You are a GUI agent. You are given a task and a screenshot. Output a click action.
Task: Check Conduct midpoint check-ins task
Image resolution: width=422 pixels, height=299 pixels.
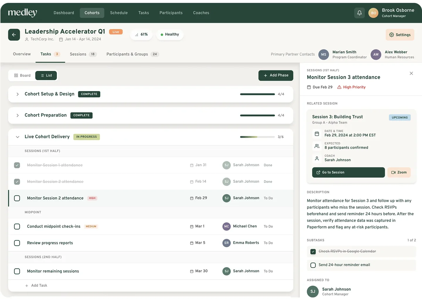click(x=17, y=227)
